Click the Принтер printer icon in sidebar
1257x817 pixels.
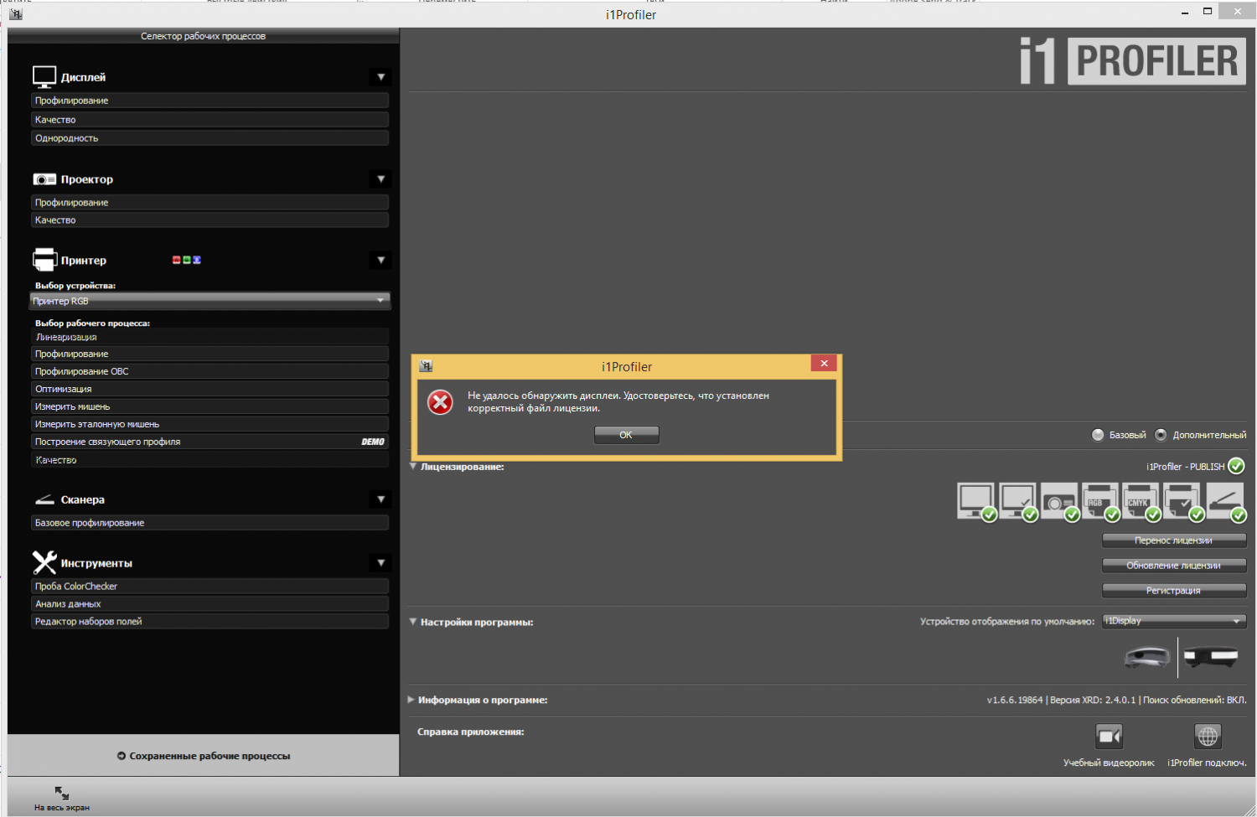(x=44, y=260)
